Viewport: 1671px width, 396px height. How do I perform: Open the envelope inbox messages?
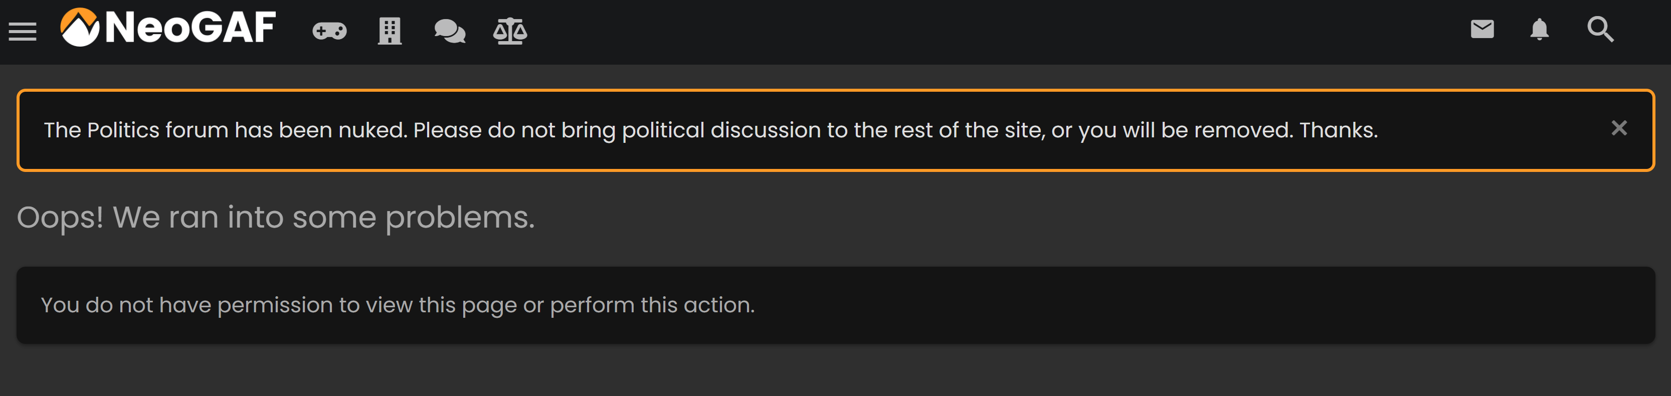click(1482, 29)
